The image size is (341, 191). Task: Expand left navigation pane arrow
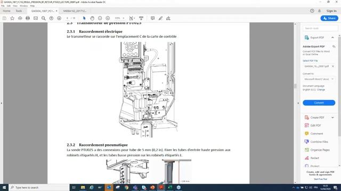point(1,103)
